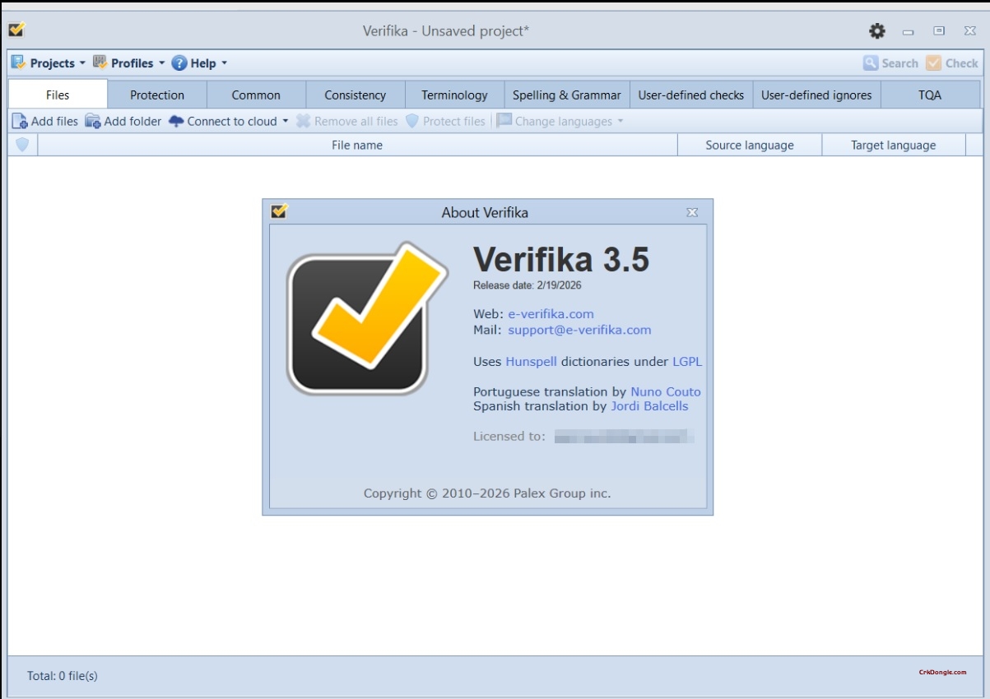Image resolution: width=990 pixels, height=699 pixels.
Task: Click the Projects icon in the menu bar
Action: [18, 62]
